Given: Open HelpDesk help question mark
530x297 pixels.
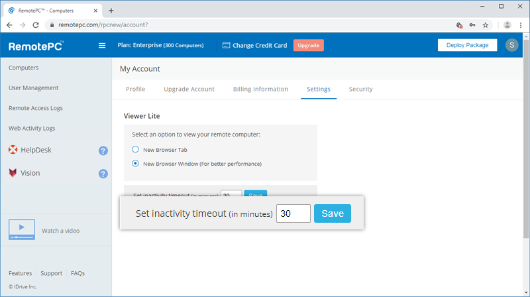Looking at the screenshot, I should [103, 150].
